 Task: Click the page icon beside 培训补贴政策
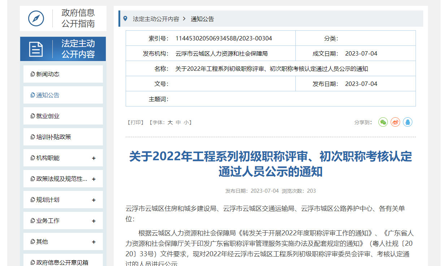point(33,137)
